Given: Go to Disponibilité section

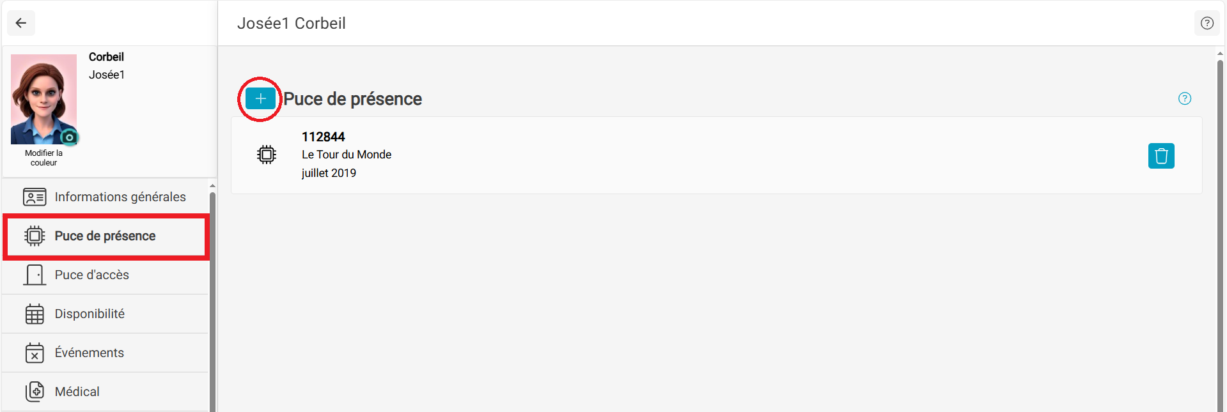Looking at the screenshot, I should (106, 314).
